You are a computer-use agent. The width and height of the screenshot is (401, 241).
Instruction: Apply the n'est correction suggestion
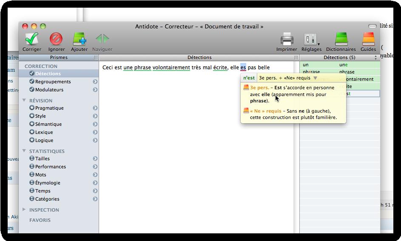249,78
